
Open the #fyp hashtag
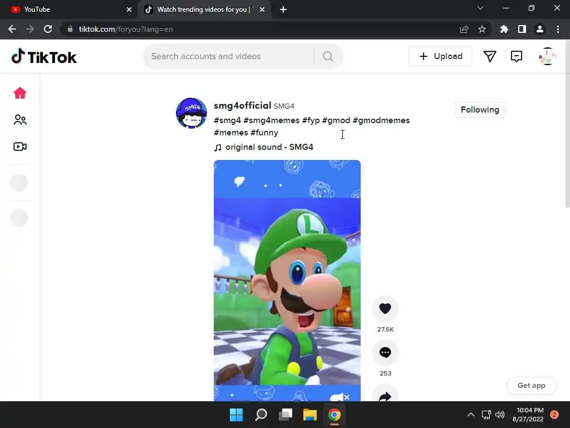click(311, 120)
